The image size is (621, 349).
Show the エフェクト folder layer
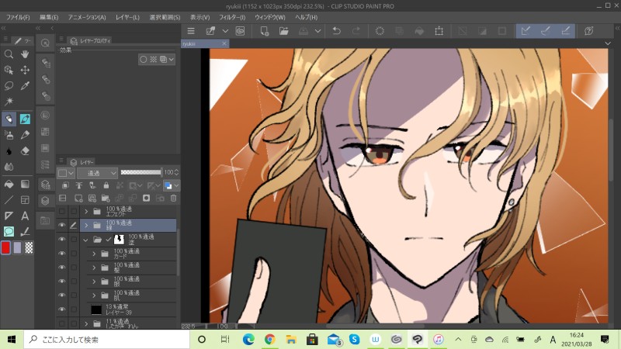(x=62, y=211)
